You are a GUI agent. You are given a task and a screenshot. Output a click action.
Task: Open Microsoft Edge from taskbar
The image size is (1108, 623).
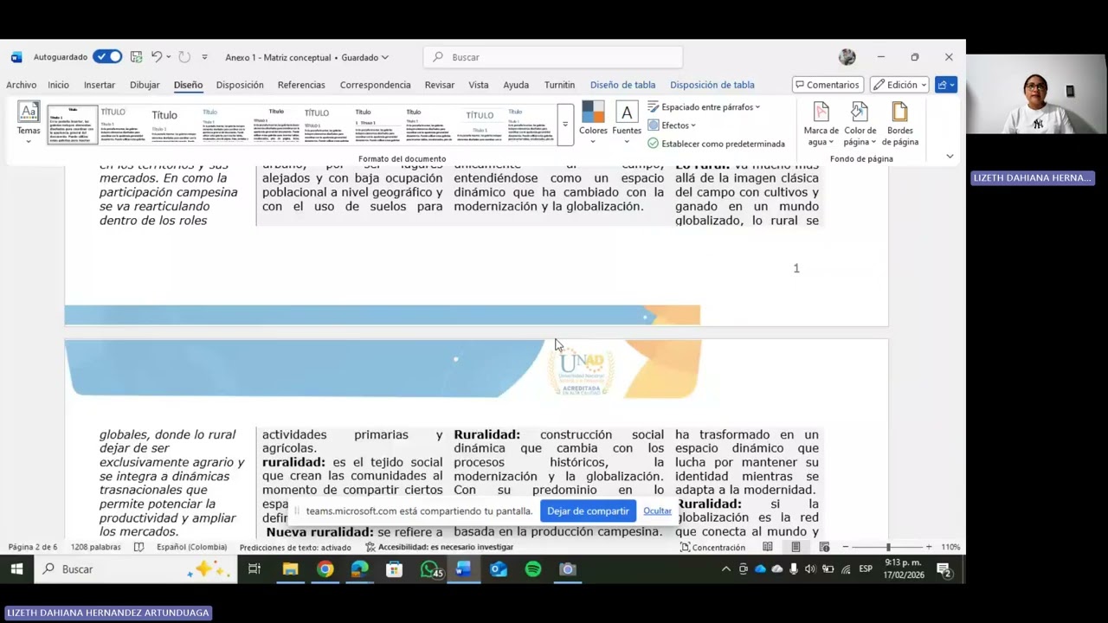click(359, 568)
